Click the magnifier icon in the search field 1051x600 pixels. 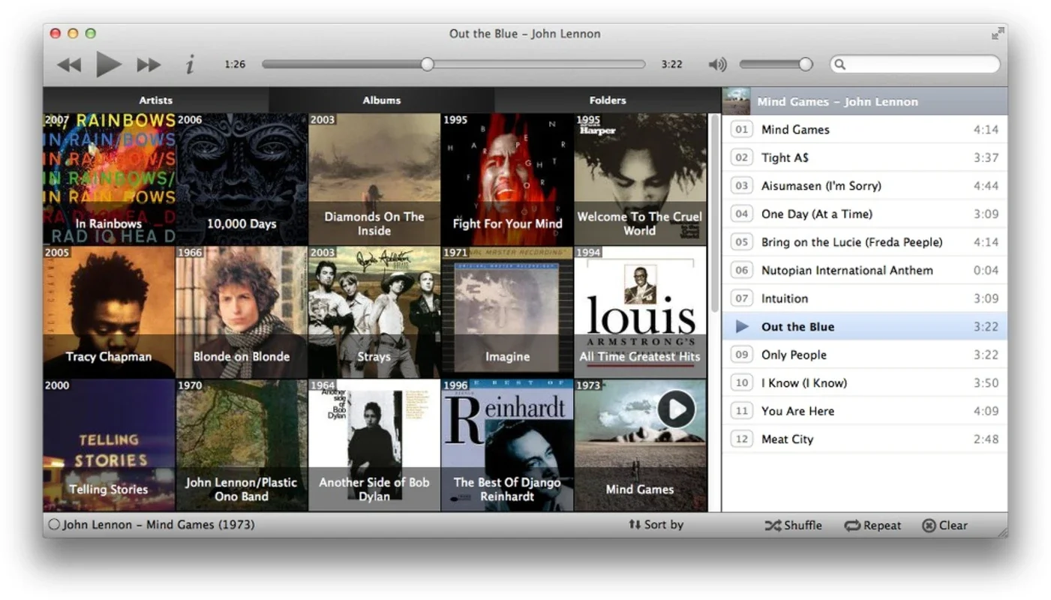click(x=840, y=64)
